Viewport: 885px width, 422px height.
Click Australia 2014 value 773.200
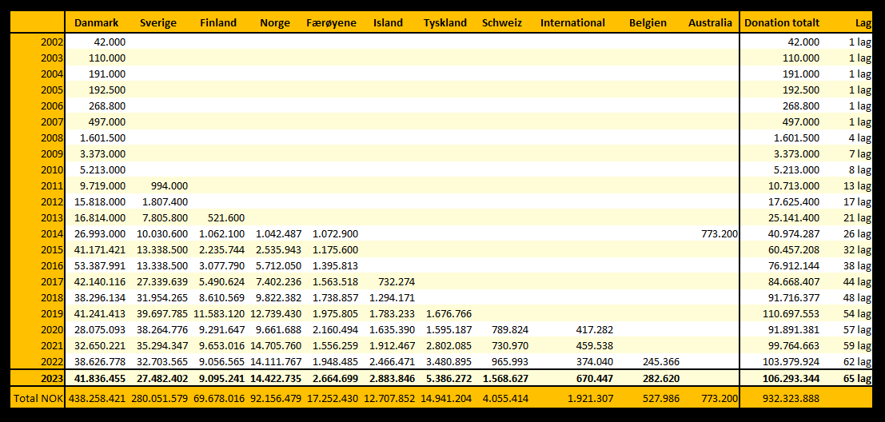pyautogui.click(x=717, y=233)
